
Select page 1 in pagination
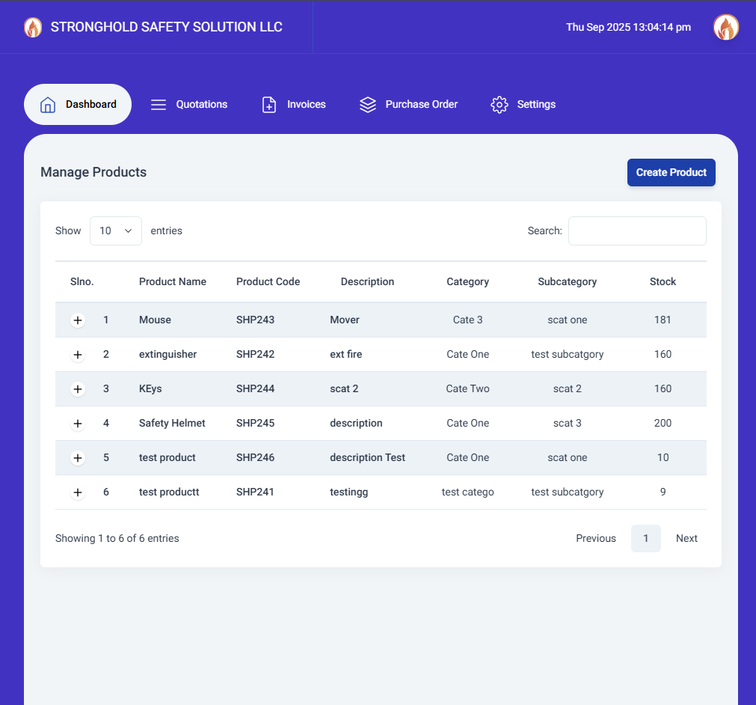click(x=645, y=539)
